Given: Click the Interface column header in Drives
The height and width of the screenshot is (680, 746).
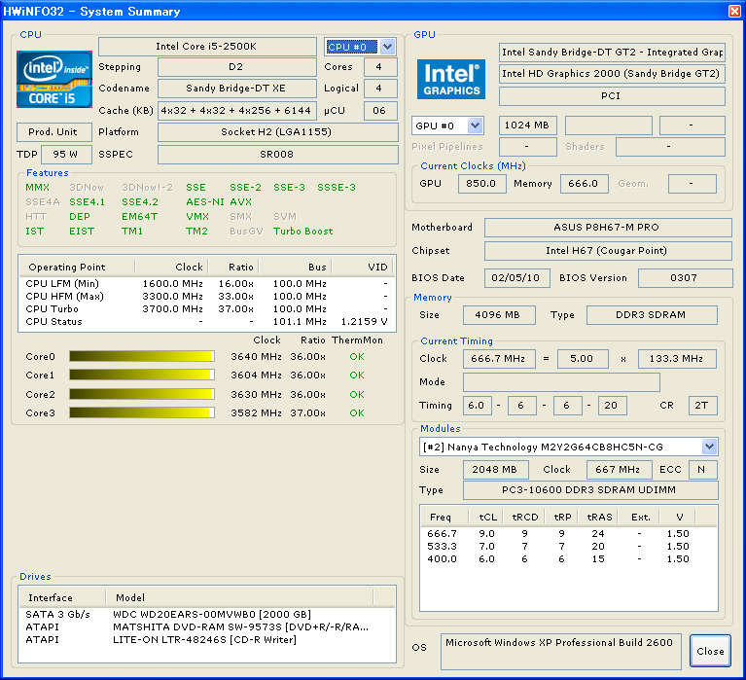Looking at the screenshot, I should pyautogui.click(x=62, y=597).
